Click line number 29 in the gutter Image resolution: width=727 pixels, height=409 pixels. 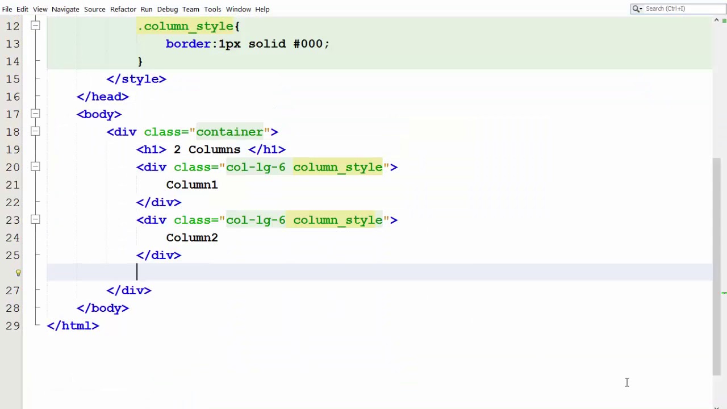(12, 325)
